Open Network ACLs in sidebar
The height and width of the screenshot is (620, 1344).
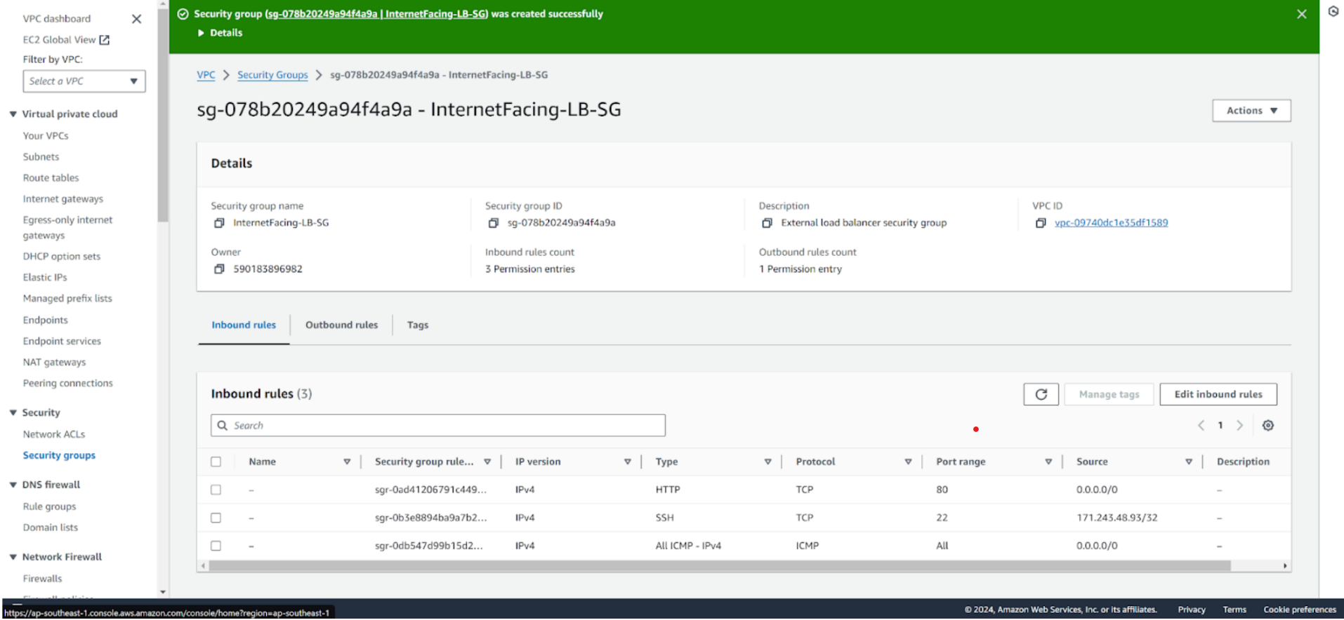[x=53, y=435]
